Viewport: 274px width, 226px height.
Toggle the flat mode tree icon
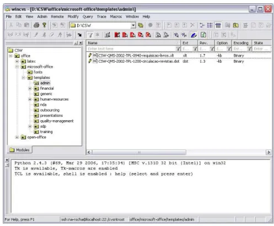(202, 25)
